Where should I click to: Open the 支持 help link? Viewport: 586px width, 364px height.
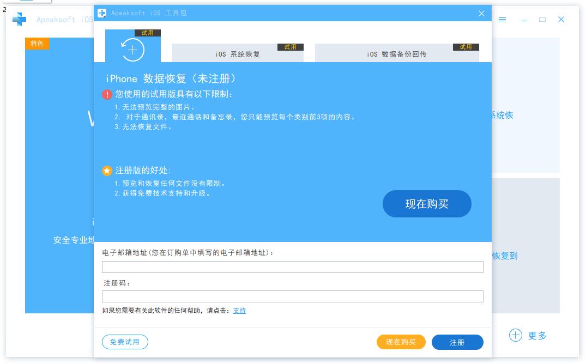(239, 311)
